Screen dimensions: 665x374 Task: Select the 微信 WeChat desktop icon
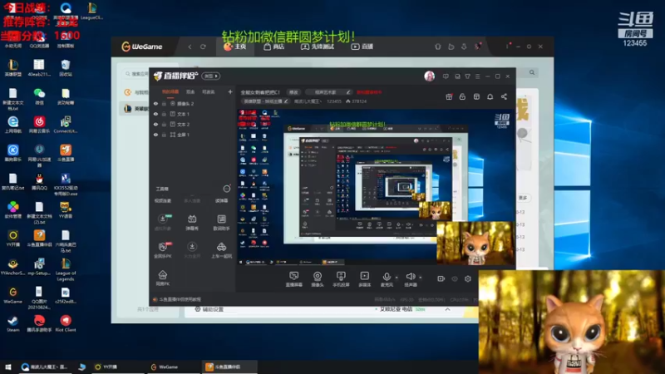[x=39, y=96]
